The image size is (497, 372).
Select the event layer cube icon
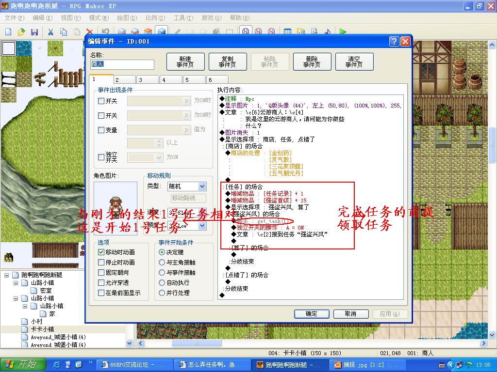(x=162, y=31)
